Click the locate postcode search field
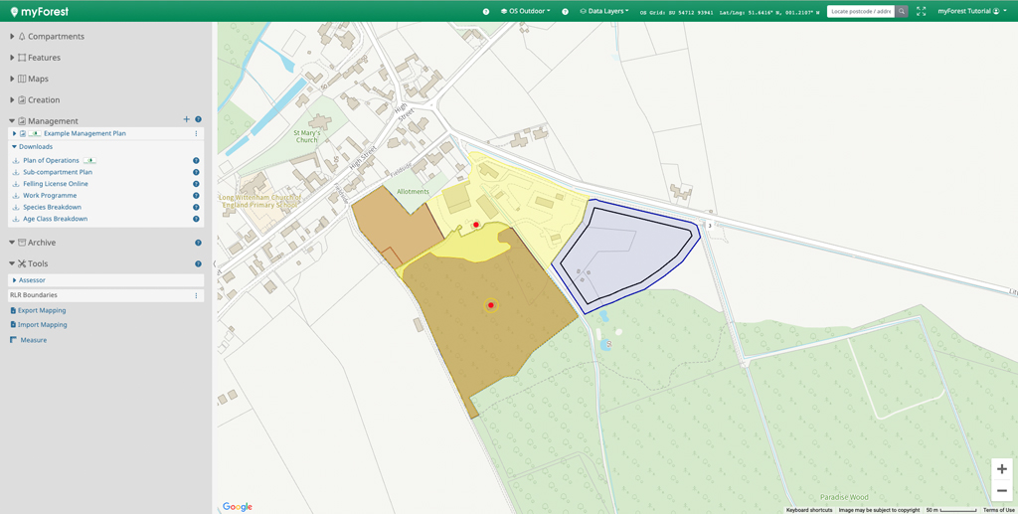This screenshot has width=1018, height=514. click(x=860, y=11)
